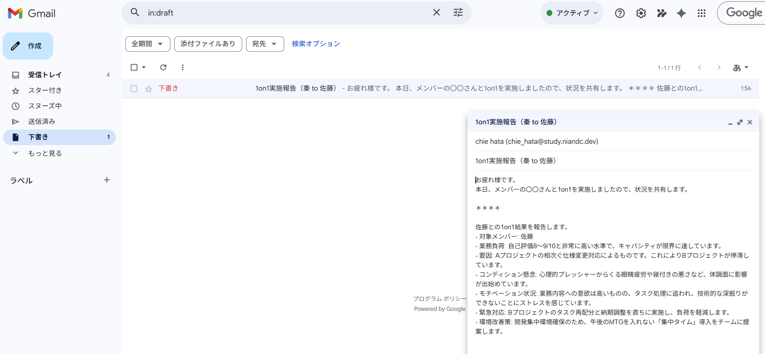Expand the アクティブ status dropdown
Image resolution: width=765 pixels, height=354 pixels.
point(572,13)
